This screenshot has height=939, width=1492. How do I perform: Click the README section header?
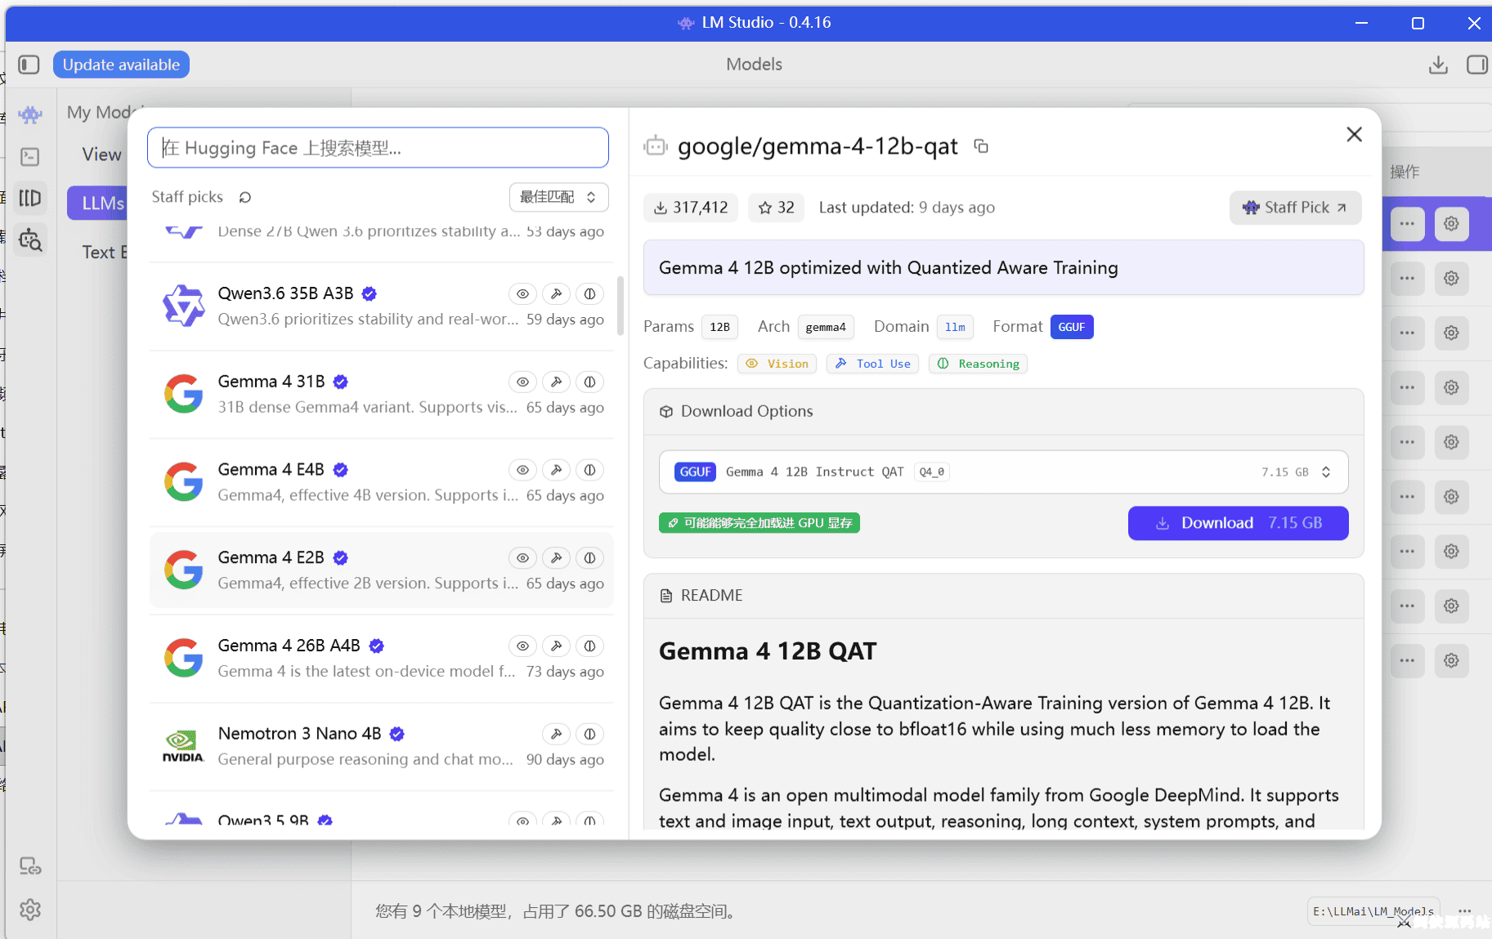[1003, 595]
